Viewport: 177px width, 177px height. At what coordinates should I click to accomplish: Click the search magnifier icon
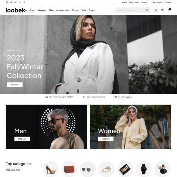click(147, 10)
